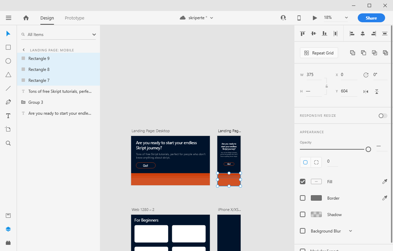Create a Repeat Grid
Screen dimensions: 393x251
tap(319, 53)
